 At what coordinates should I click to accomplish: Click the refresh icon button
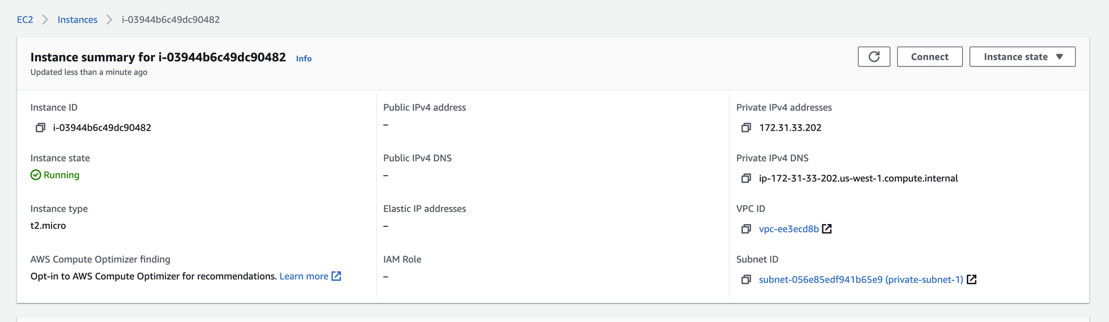pos(874,57)
